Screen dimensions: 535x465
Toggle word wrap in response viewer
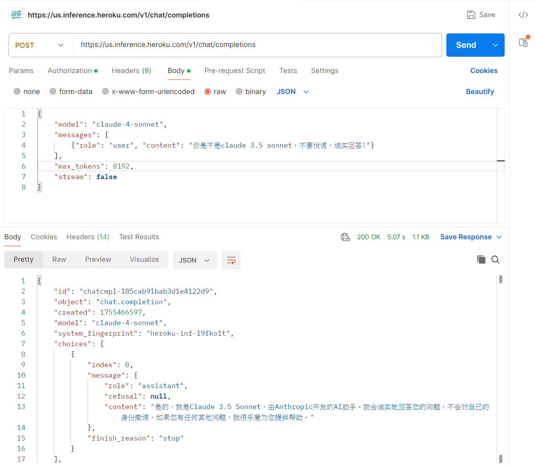click(231, 260)
